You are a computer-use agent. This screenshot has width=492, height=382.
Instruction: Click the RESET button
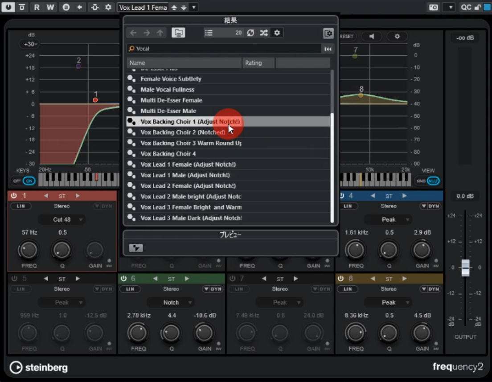coord(347,37)
